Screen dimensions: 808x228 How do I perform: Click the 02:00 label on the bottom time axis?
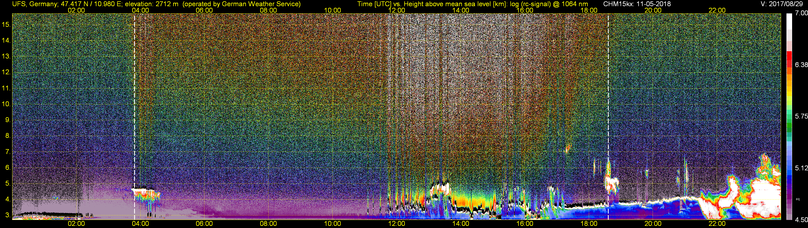pyautogui.click(x=76, y=224)
